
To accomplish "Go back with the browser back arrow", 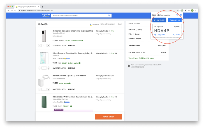I will (8, 11).
